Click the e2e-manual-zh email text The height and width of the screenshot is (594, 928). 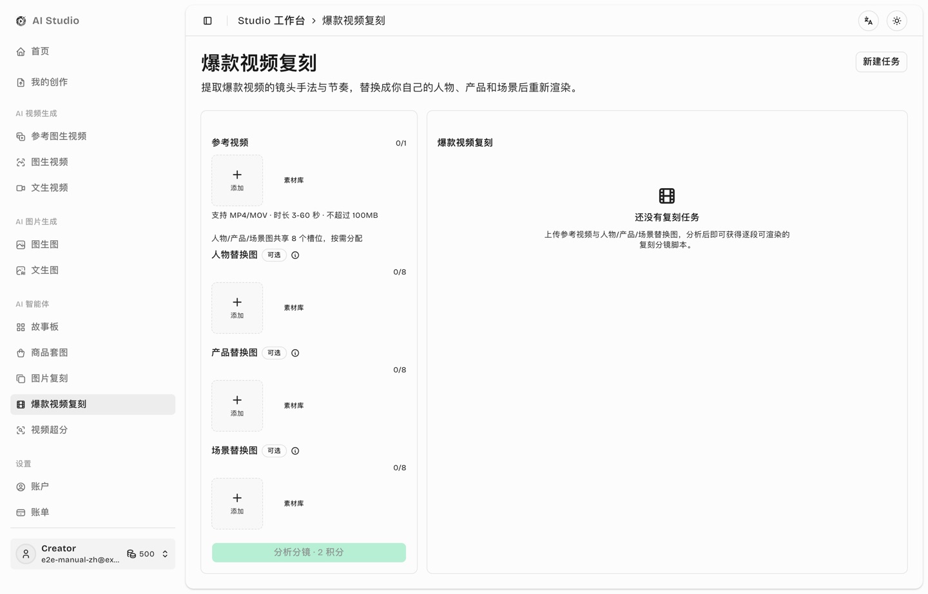(81, 560)
